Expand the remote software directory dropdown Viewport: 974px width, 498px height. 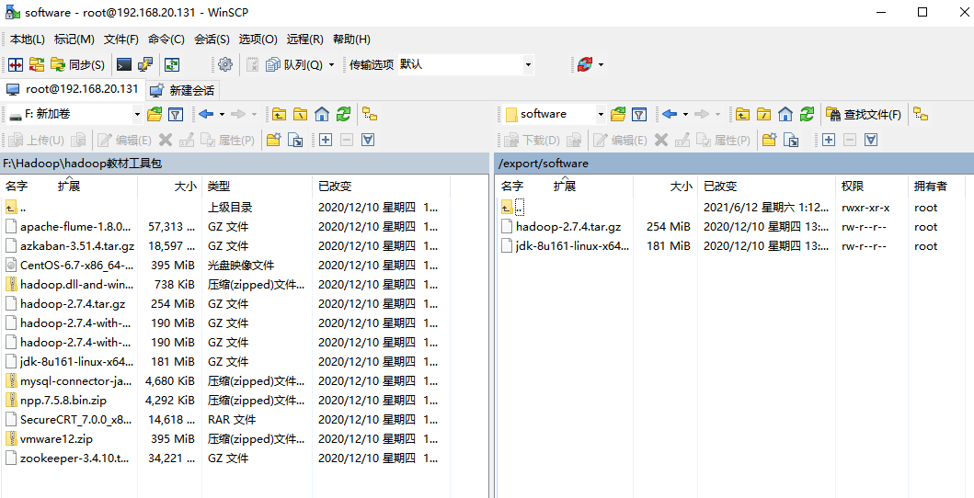click(x=600, y=114)
